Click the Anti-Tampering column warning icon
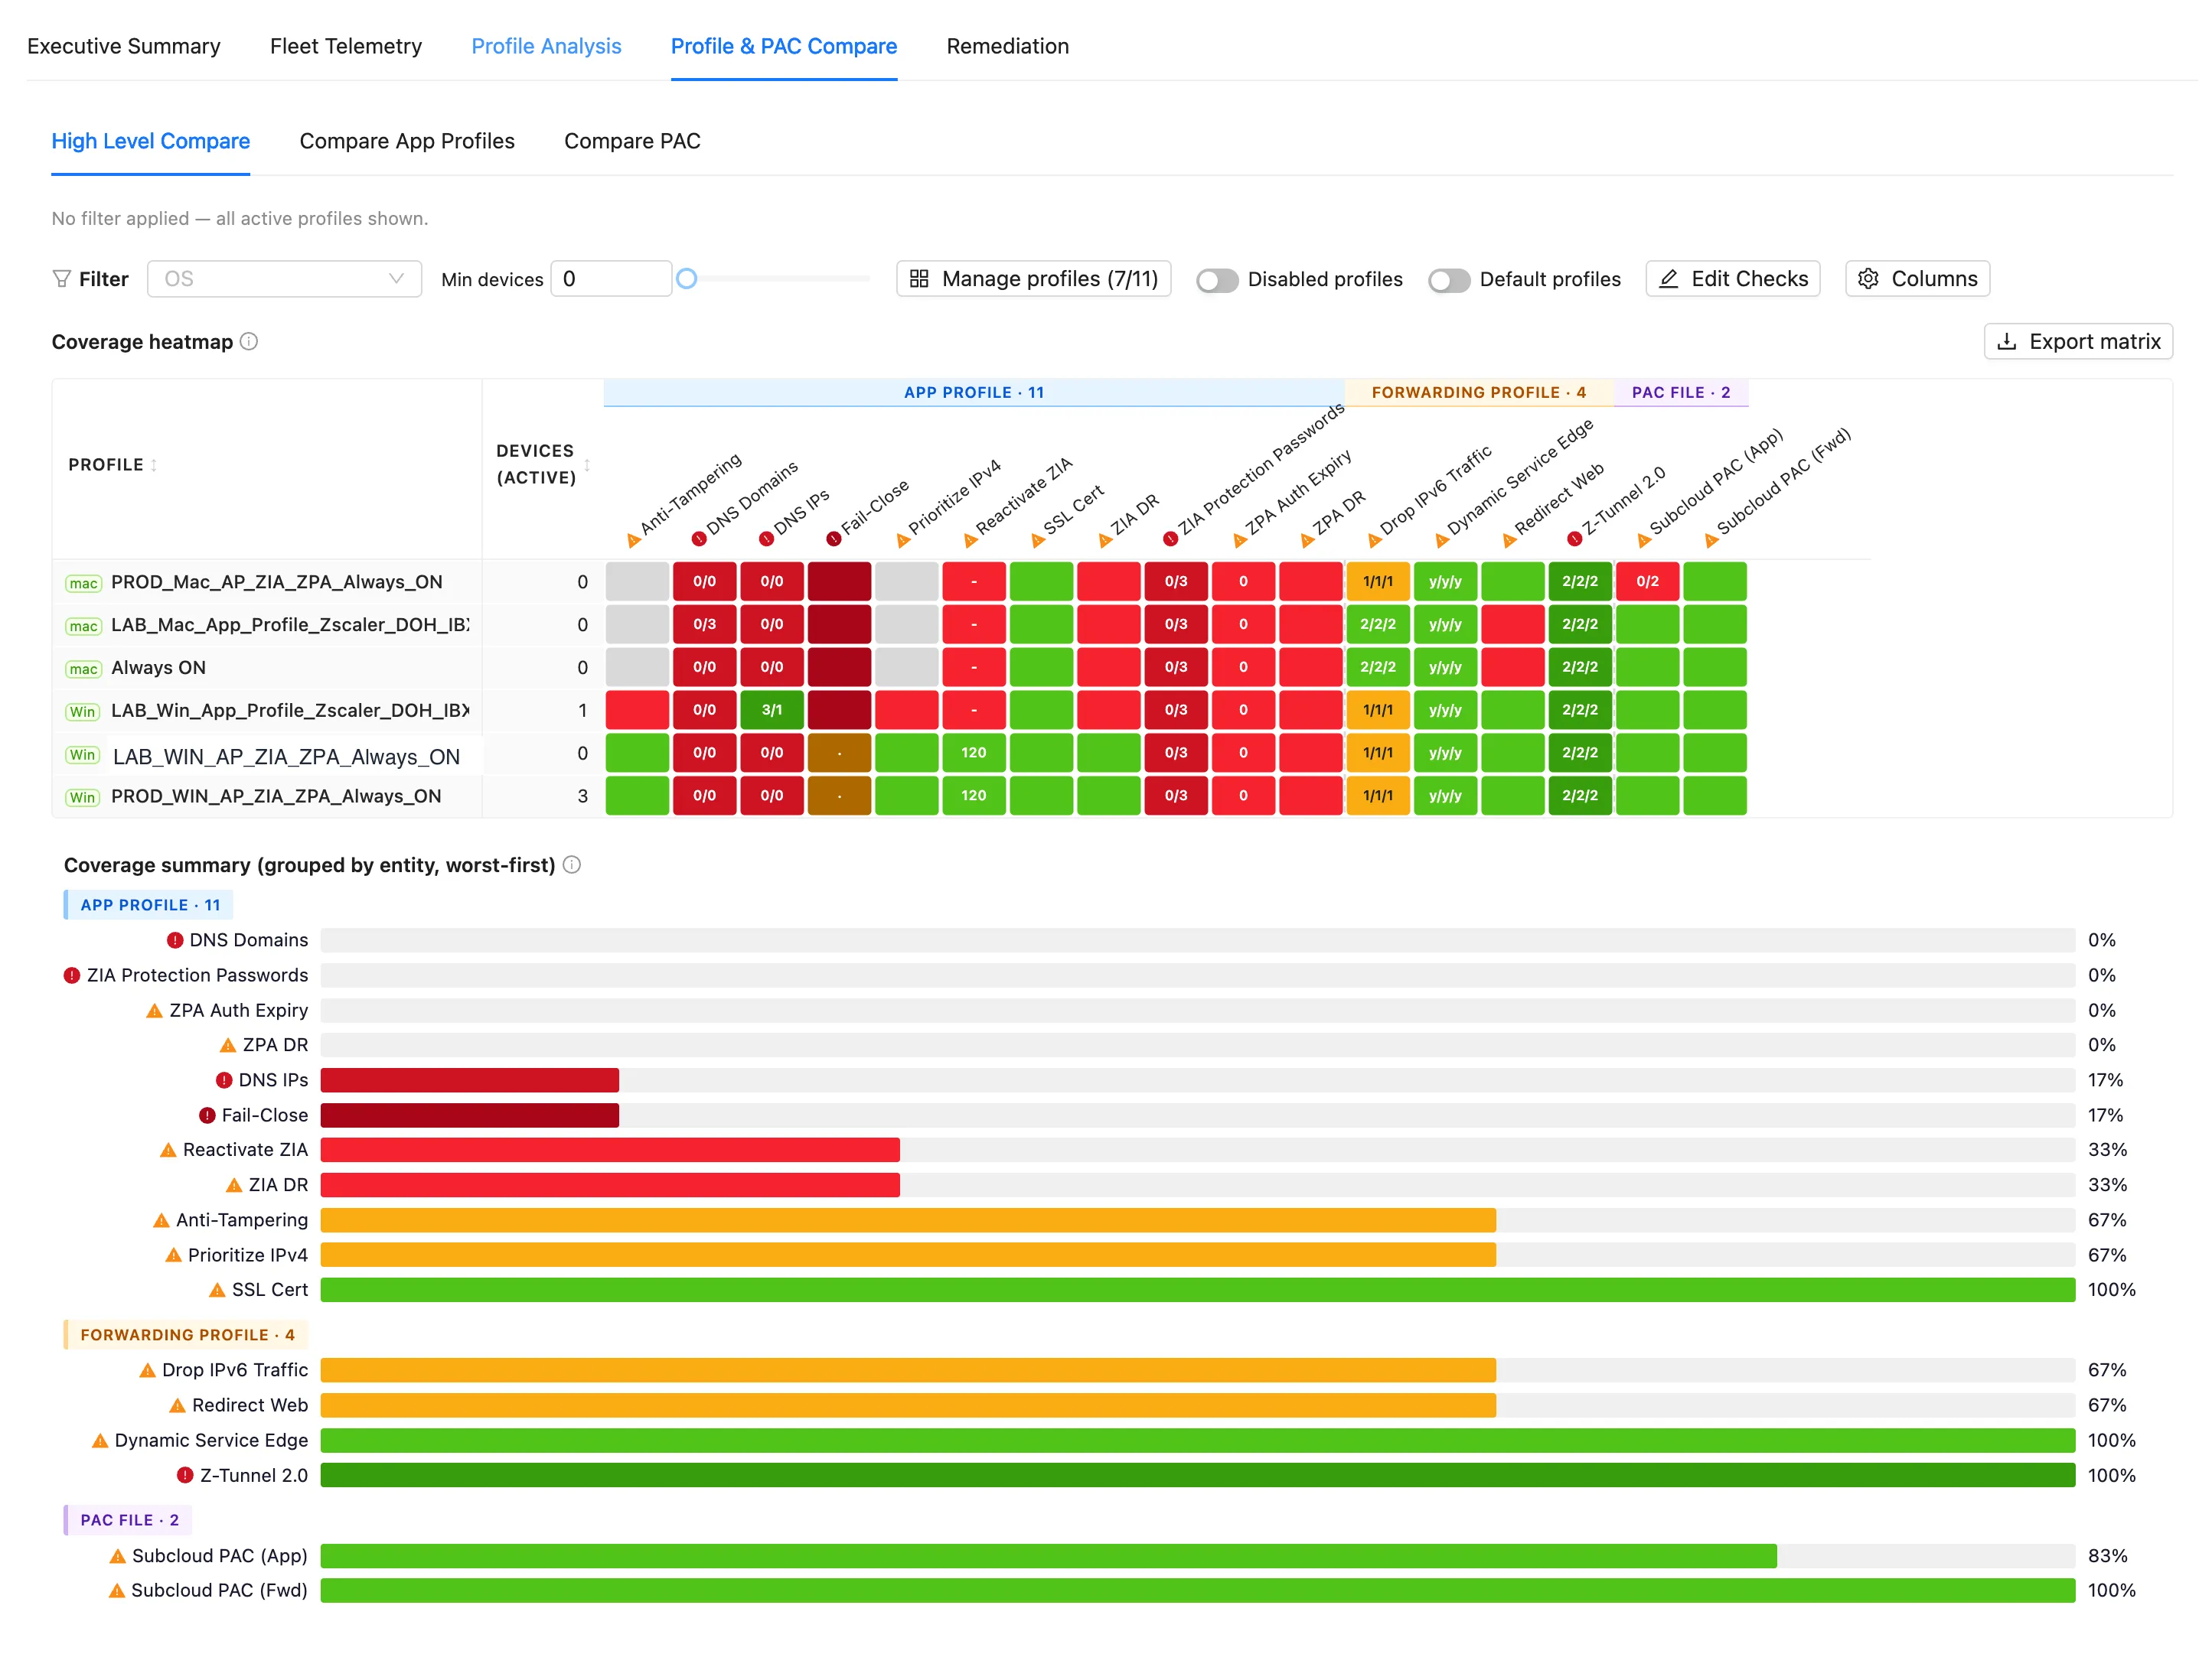2212x1654 pixels. click(633, 541)
